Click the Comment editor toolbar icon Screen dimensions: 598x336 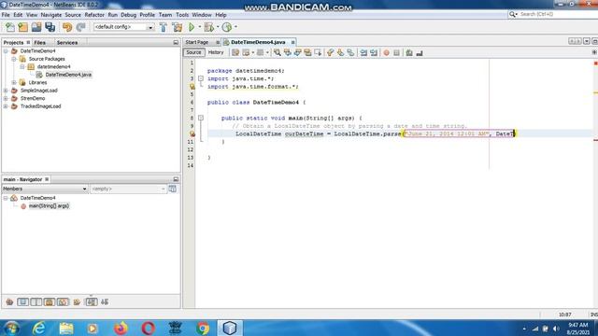tap(409, 53)
